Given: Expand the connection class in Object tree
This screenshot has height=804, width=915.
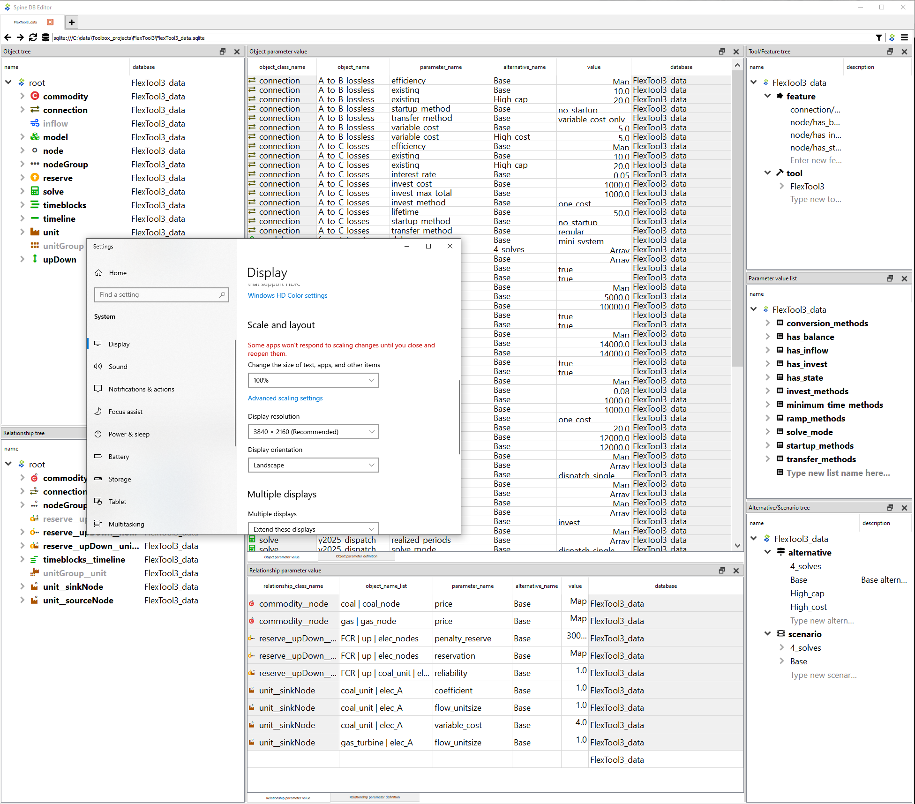Looking at the screenshot, I should [22, 110].
